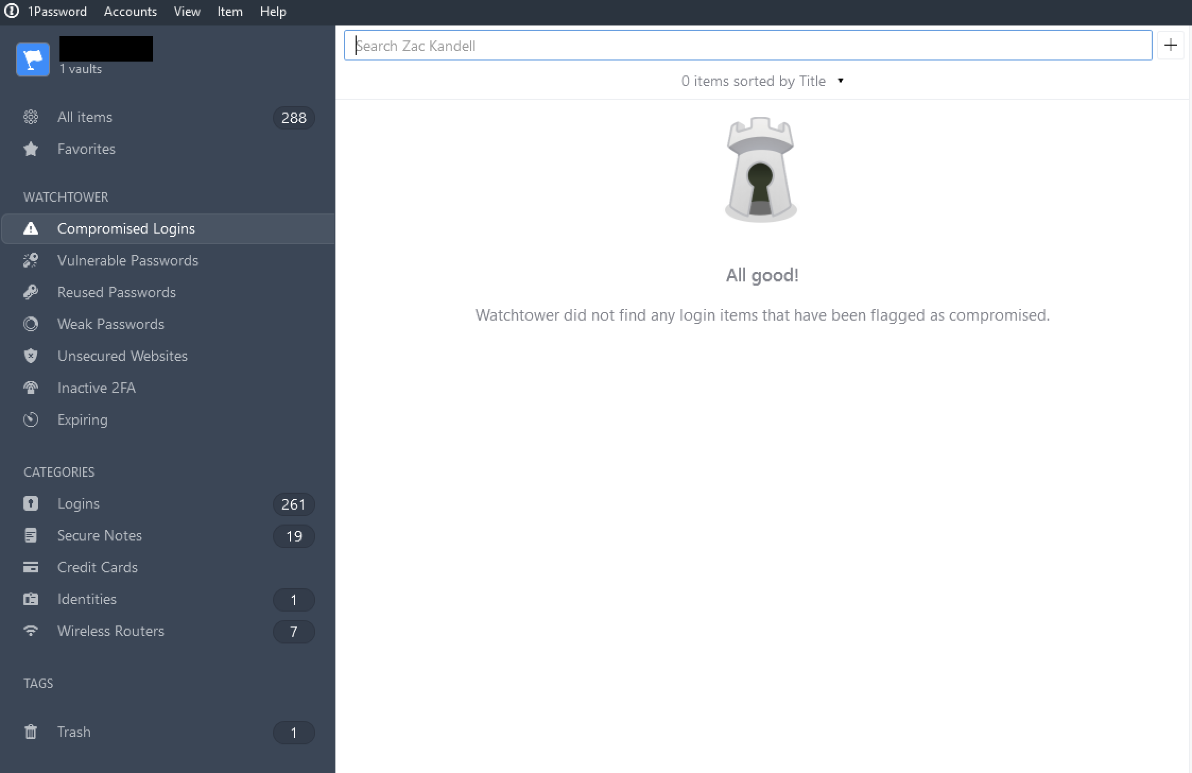Click the Credit Cards category
The image size is (1192, 773).
click(x=97, y=567)
